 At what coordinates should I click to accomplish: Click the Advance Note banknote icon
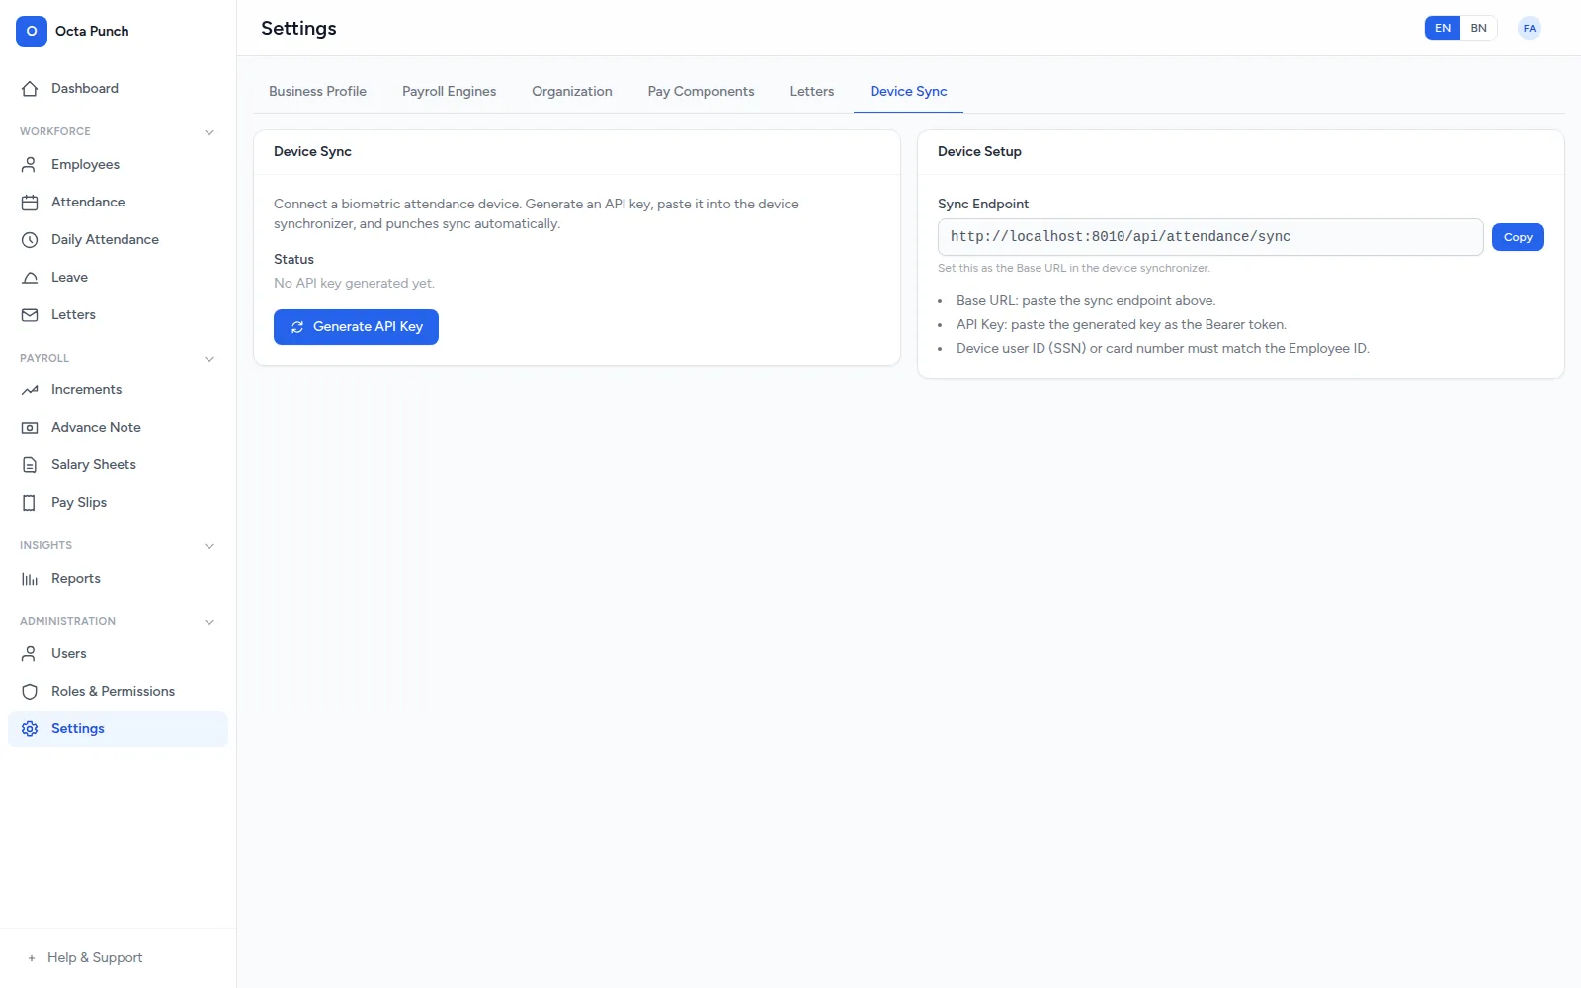point(30,428)
